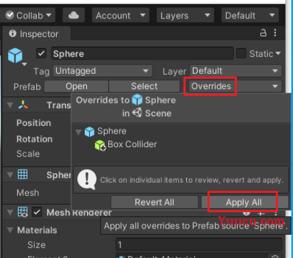Viewport: 293px width, 258px height.
Task: Click the added Box Collider green icon
Action: point(100,145)
